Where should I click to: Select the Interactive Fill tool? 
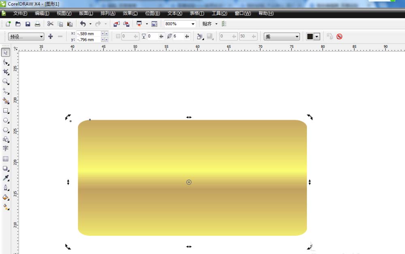tap(6, 207)
